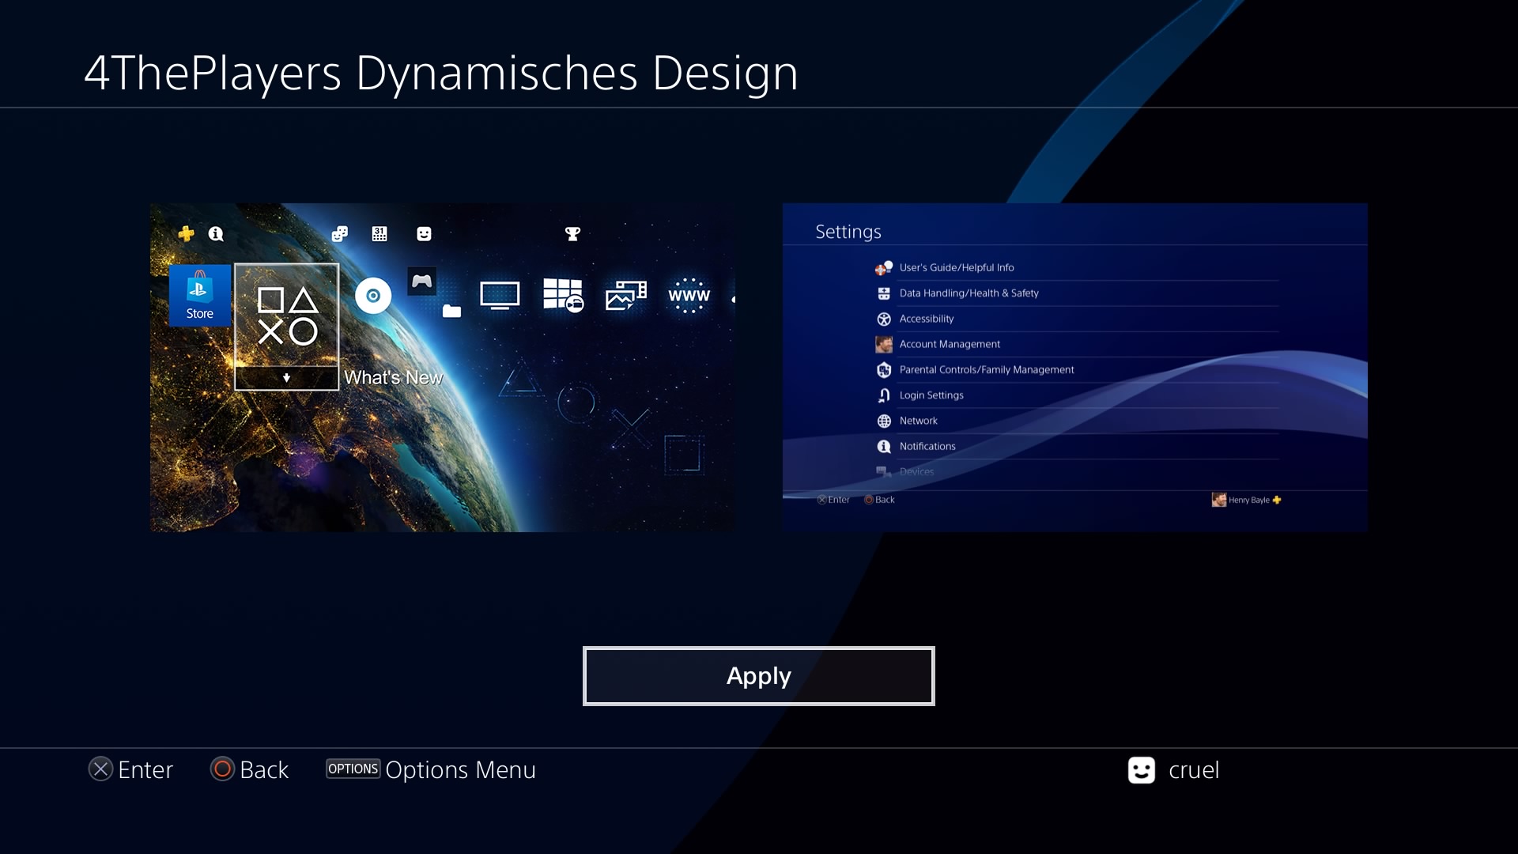
Task: Select Network in the settings preview
Action: click(x=918, y=421)
